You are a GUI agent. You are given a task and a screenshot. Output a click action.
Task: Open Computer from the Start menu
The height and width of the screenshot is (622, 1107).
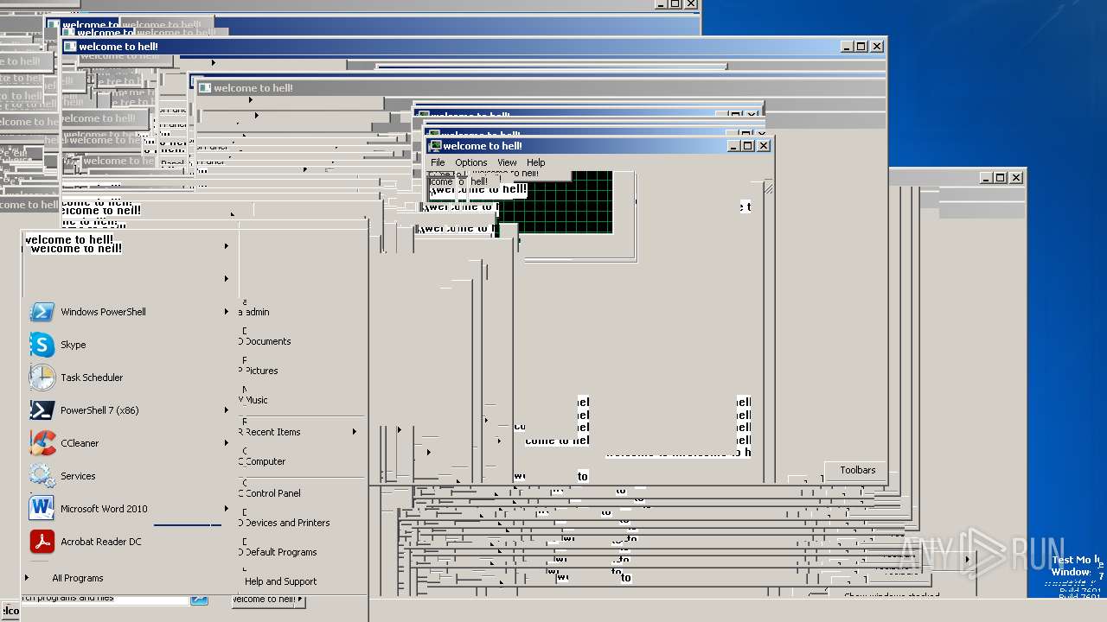265,461
